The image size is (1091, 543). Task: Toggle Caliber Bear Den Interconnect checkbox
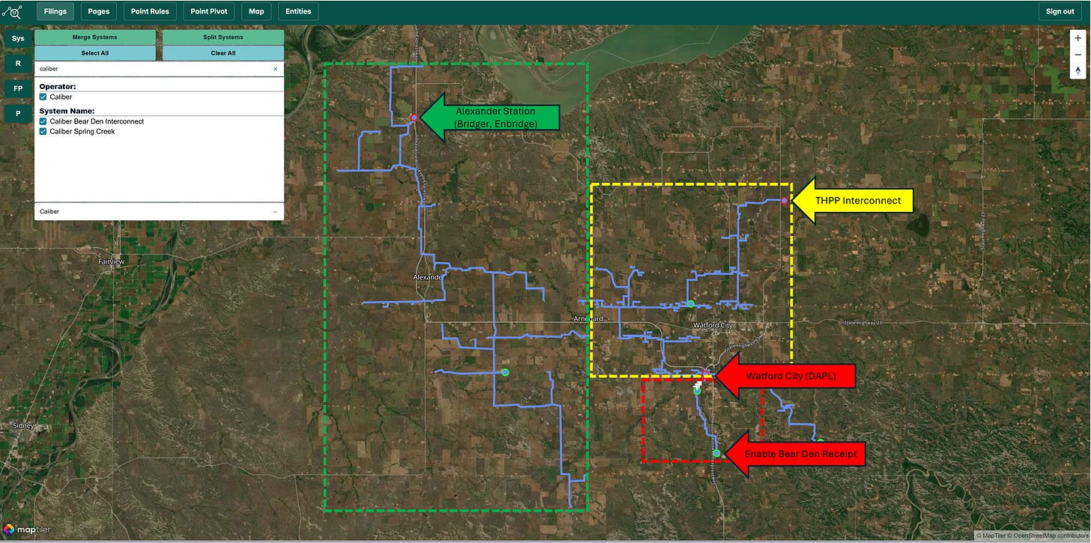[43, 121]
